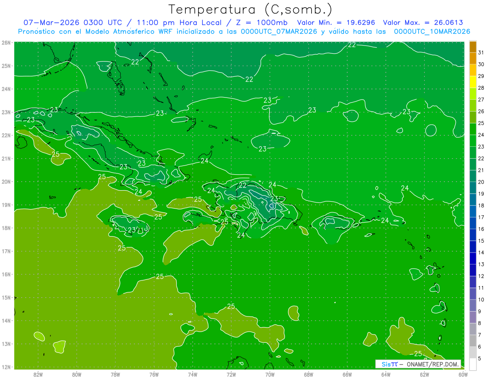Select 'Valor Max. = 26.0613' in header
Image resolution: width=492 pixels, height=380 pixels.
click(423, 23)
